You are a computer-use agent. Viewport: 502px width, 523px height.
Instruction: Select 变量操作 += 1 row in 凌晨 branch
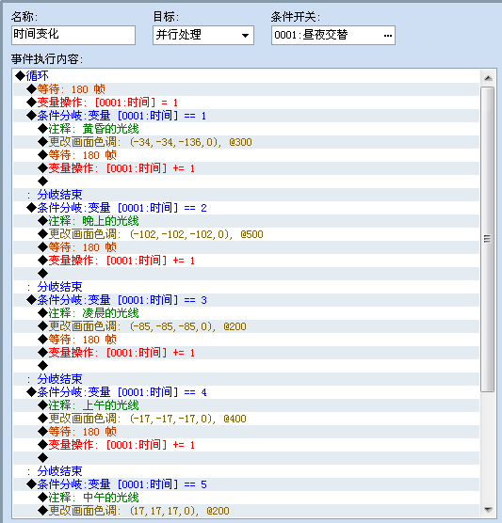pyautogui.click(x=246, y=353)
